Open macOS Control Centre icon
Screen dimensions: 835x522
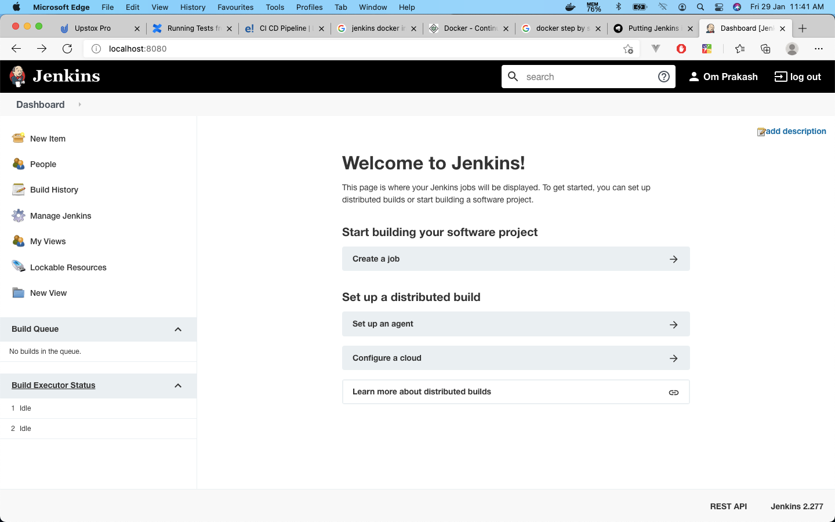719,7
